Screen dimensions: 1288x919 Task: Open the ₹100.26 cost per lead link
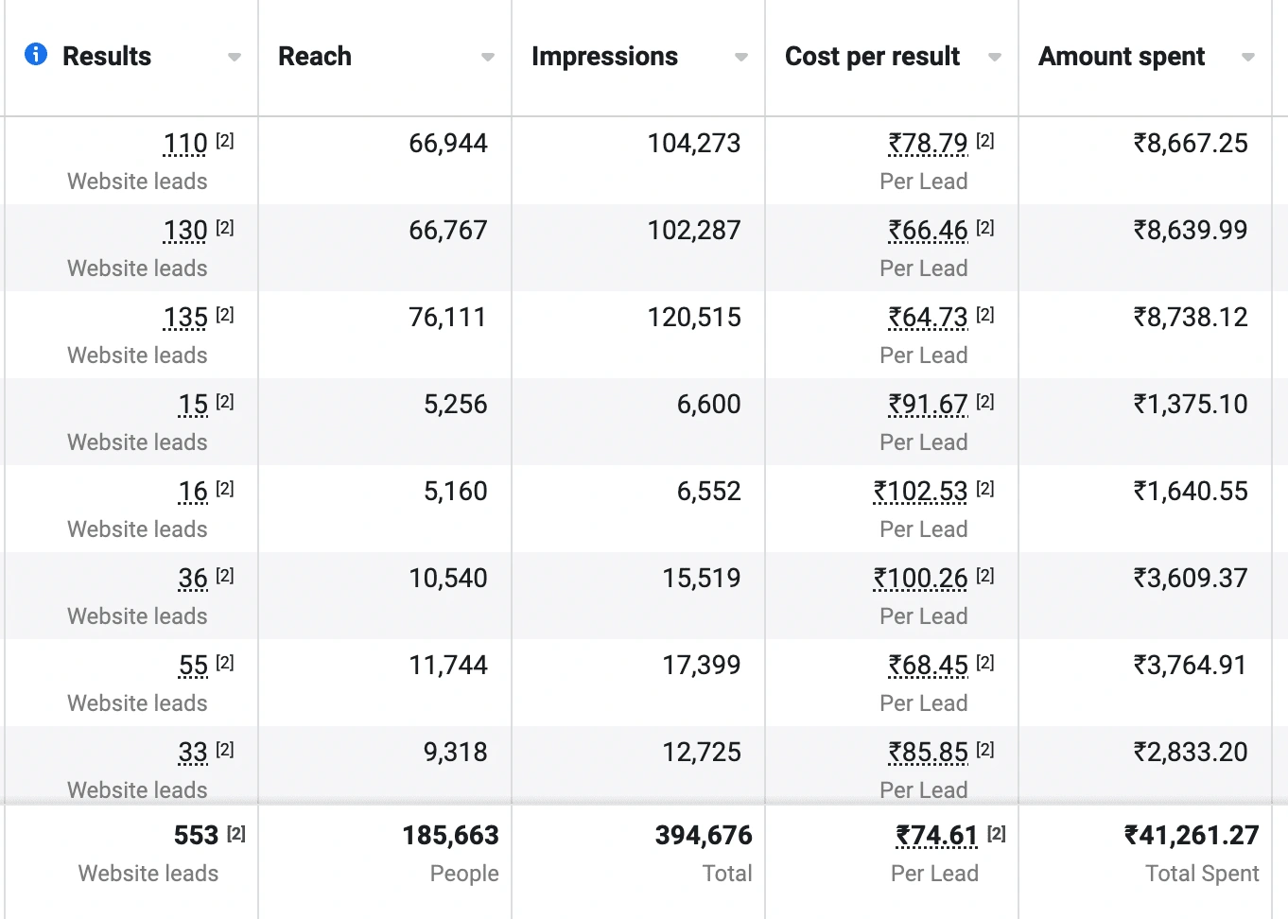920,579
